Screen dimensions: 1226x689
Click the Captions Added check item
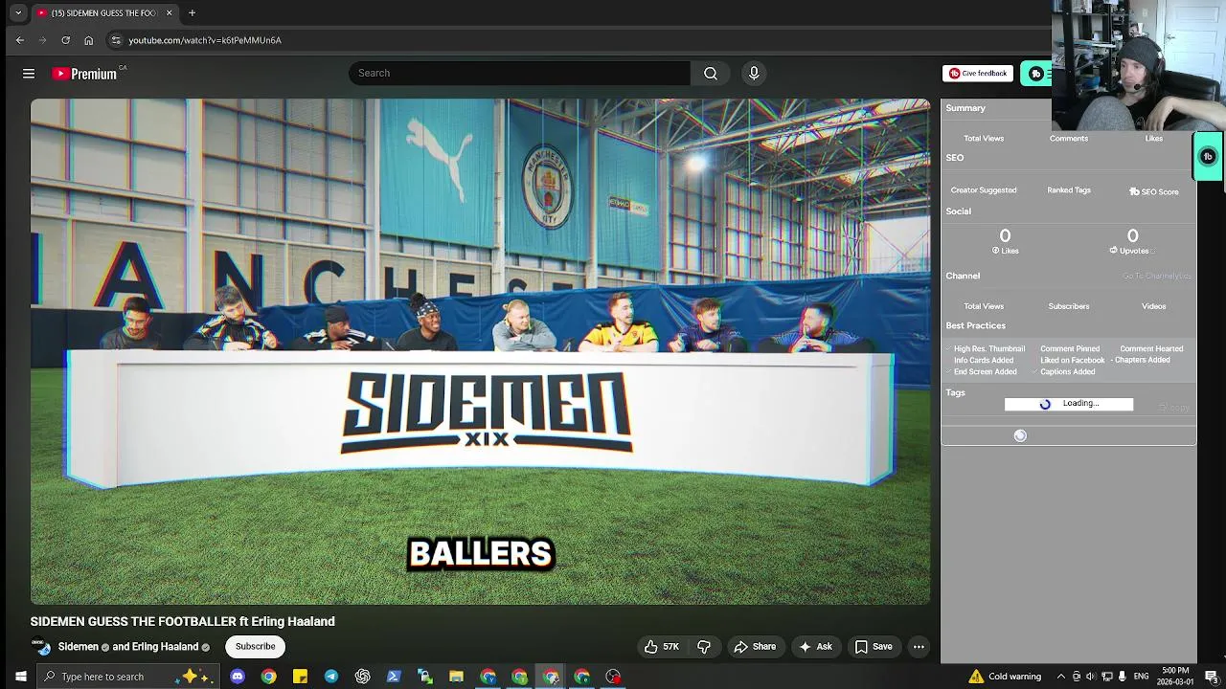pos(1063,372)
